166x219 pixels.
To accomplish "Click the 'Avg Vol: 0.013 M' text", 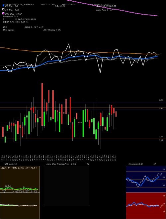I will coord(106,6).
